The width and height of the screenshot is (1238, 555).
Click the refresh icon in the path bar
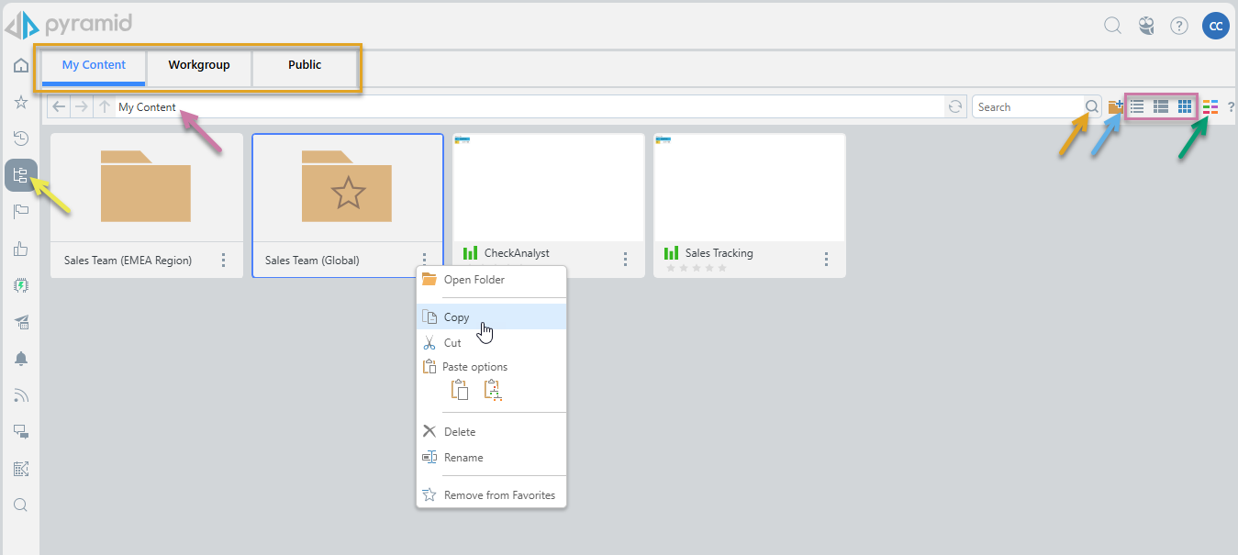[955, 107]
